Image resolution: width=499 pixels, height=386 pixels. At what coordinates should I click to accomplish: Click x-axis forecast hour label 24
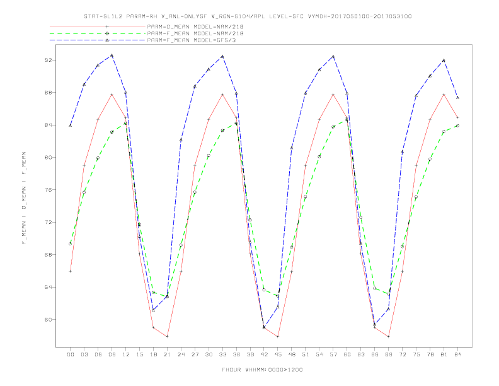(181, 354)
